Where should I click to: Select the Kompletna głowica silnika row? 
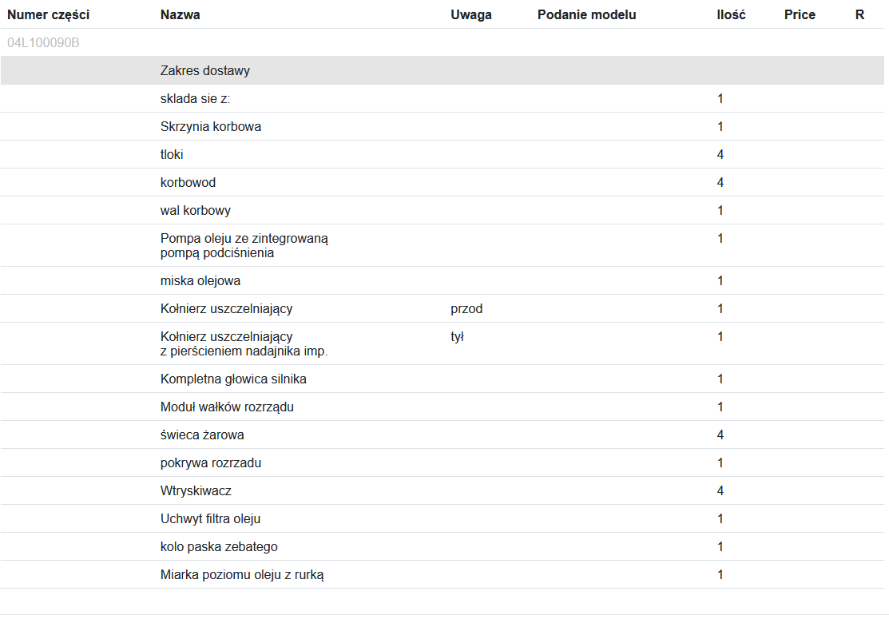pyautogui.click(x=233, y=379)
